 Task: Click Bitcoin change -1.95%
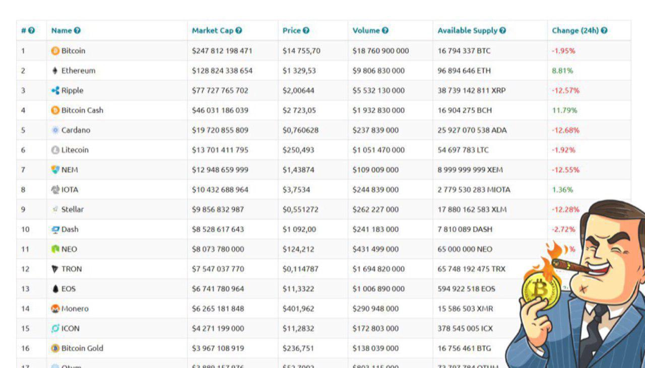(564, 51)
